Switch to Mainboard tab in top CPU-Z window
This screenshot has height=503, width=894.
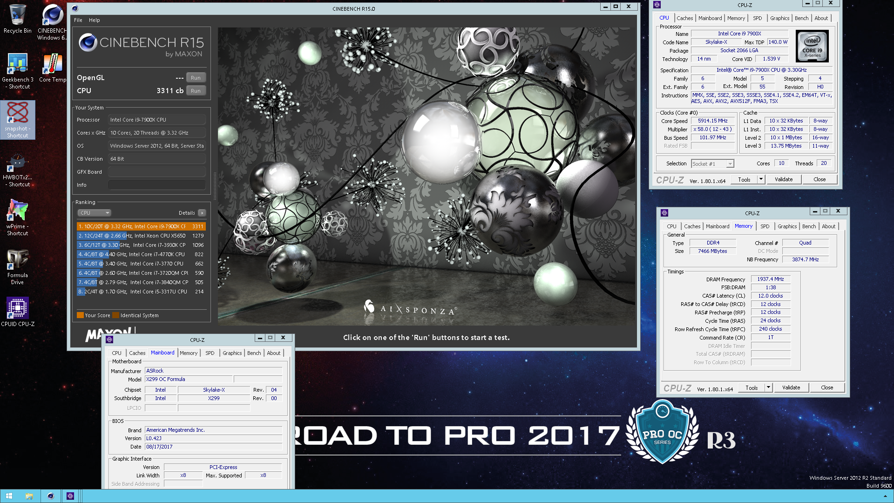(x=710, y=18)
